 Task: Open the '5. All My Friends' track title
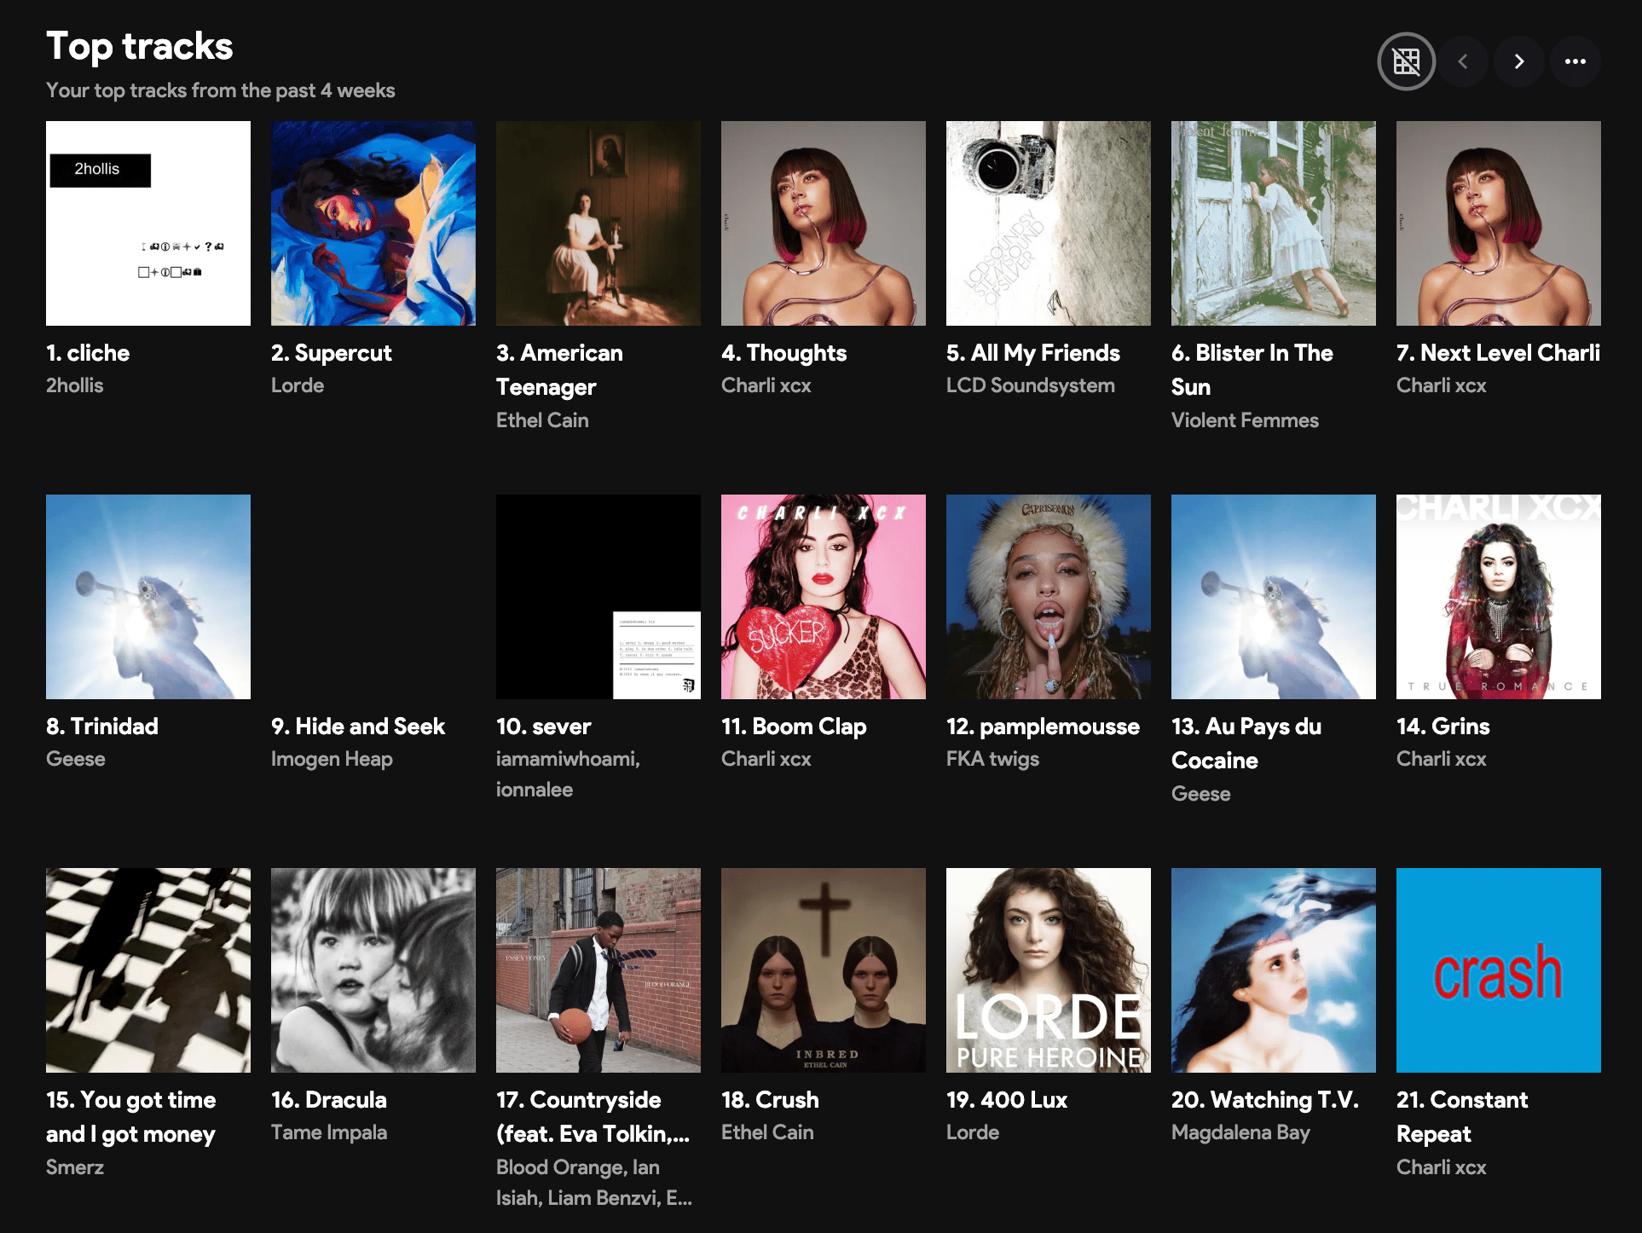[1033, 353]
